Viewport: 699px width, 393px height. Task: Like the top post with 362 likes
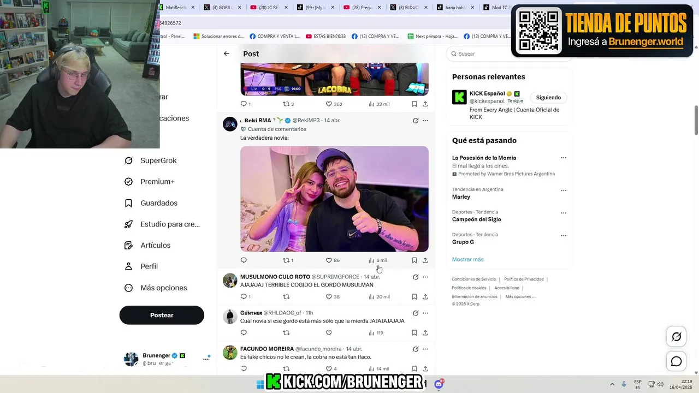[334, 104]
